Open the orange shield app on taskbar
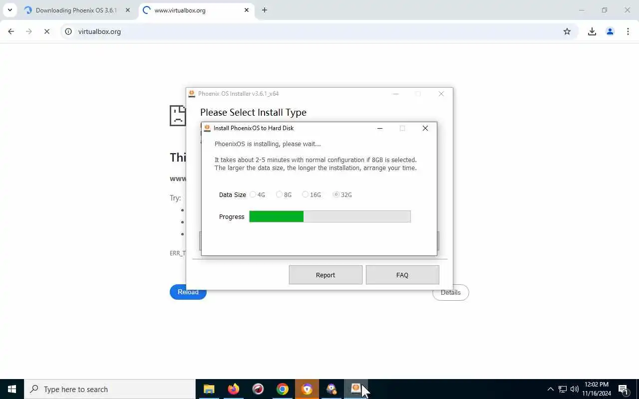 pyautogui.click(x=307, y=389)
